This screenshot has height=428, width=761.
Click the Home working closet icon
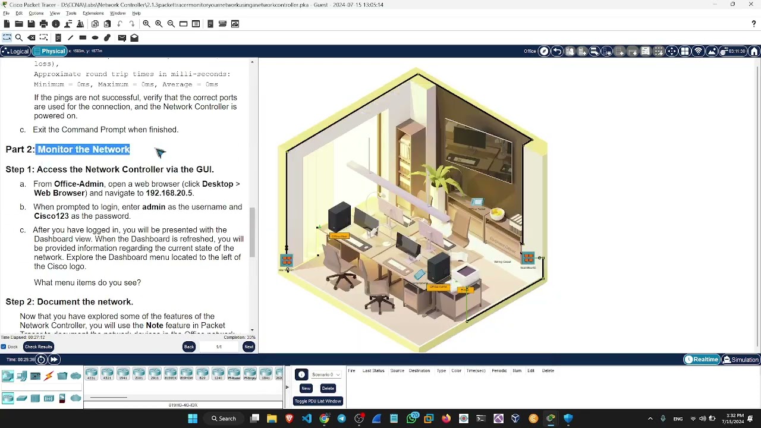754,51
